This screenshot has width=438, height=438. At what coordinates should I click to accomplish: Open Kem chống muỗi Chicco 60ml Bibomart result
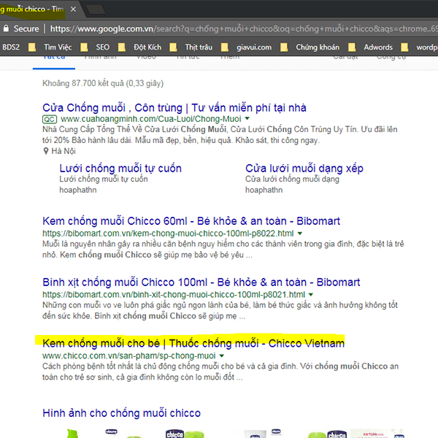[x=191, y=221]
